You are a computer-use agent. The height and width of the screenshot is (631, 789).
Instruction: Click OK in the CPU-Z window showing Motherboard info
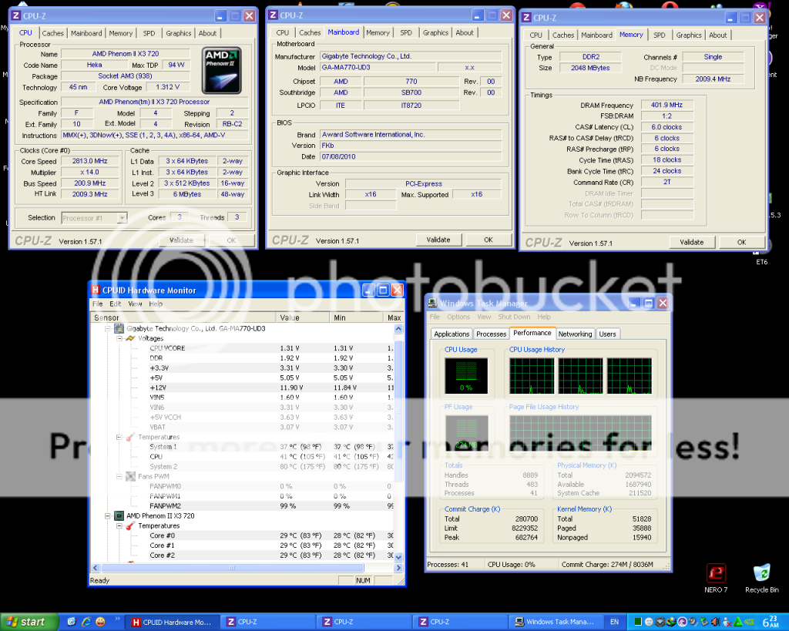click(x=488, y=240)
